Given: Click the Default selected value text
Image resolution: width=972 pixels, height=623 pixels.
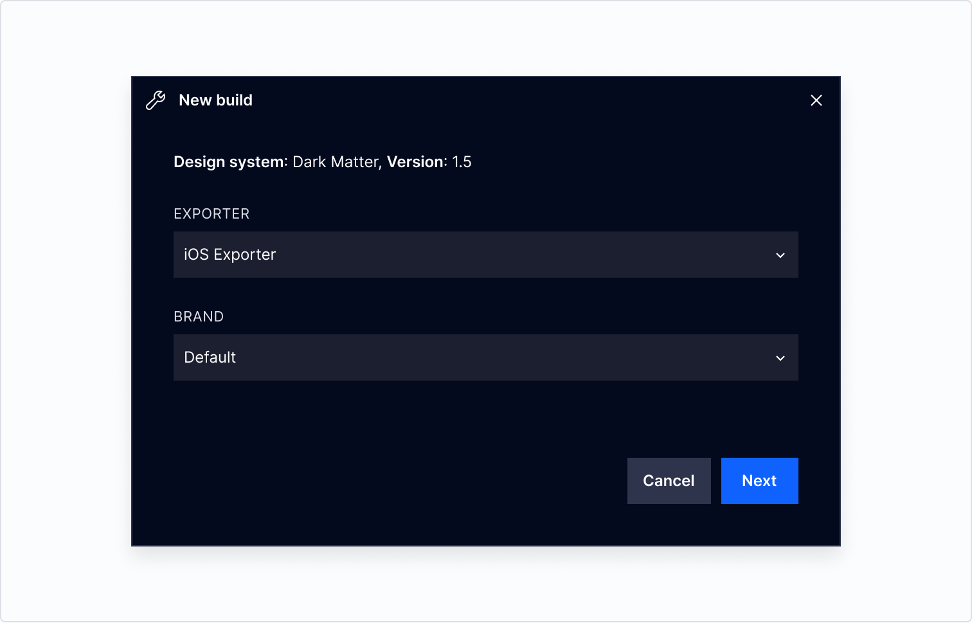Looking at the screenshot, I should [x=210, y=357].
